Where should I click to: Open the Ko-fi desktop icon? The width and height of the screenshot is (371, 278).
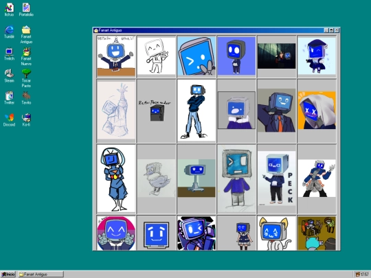tap(26, 120)
